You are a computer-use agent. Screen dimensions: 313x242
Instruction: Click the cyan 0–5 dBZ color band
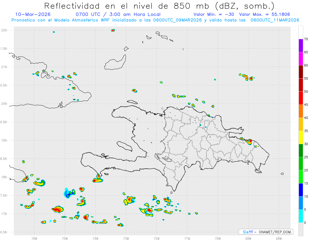coord(301,216)
